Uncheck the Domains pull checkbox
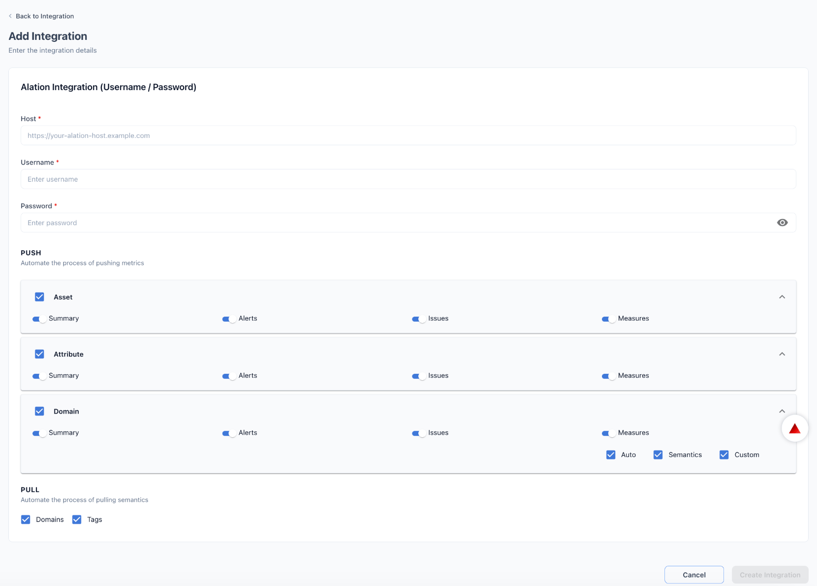Viewport: 817px width, 586px height. (26, 520)
